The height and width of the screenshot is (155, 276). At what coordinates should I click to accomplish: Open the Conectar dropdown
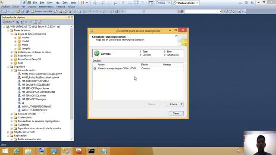tap(8, 22)
